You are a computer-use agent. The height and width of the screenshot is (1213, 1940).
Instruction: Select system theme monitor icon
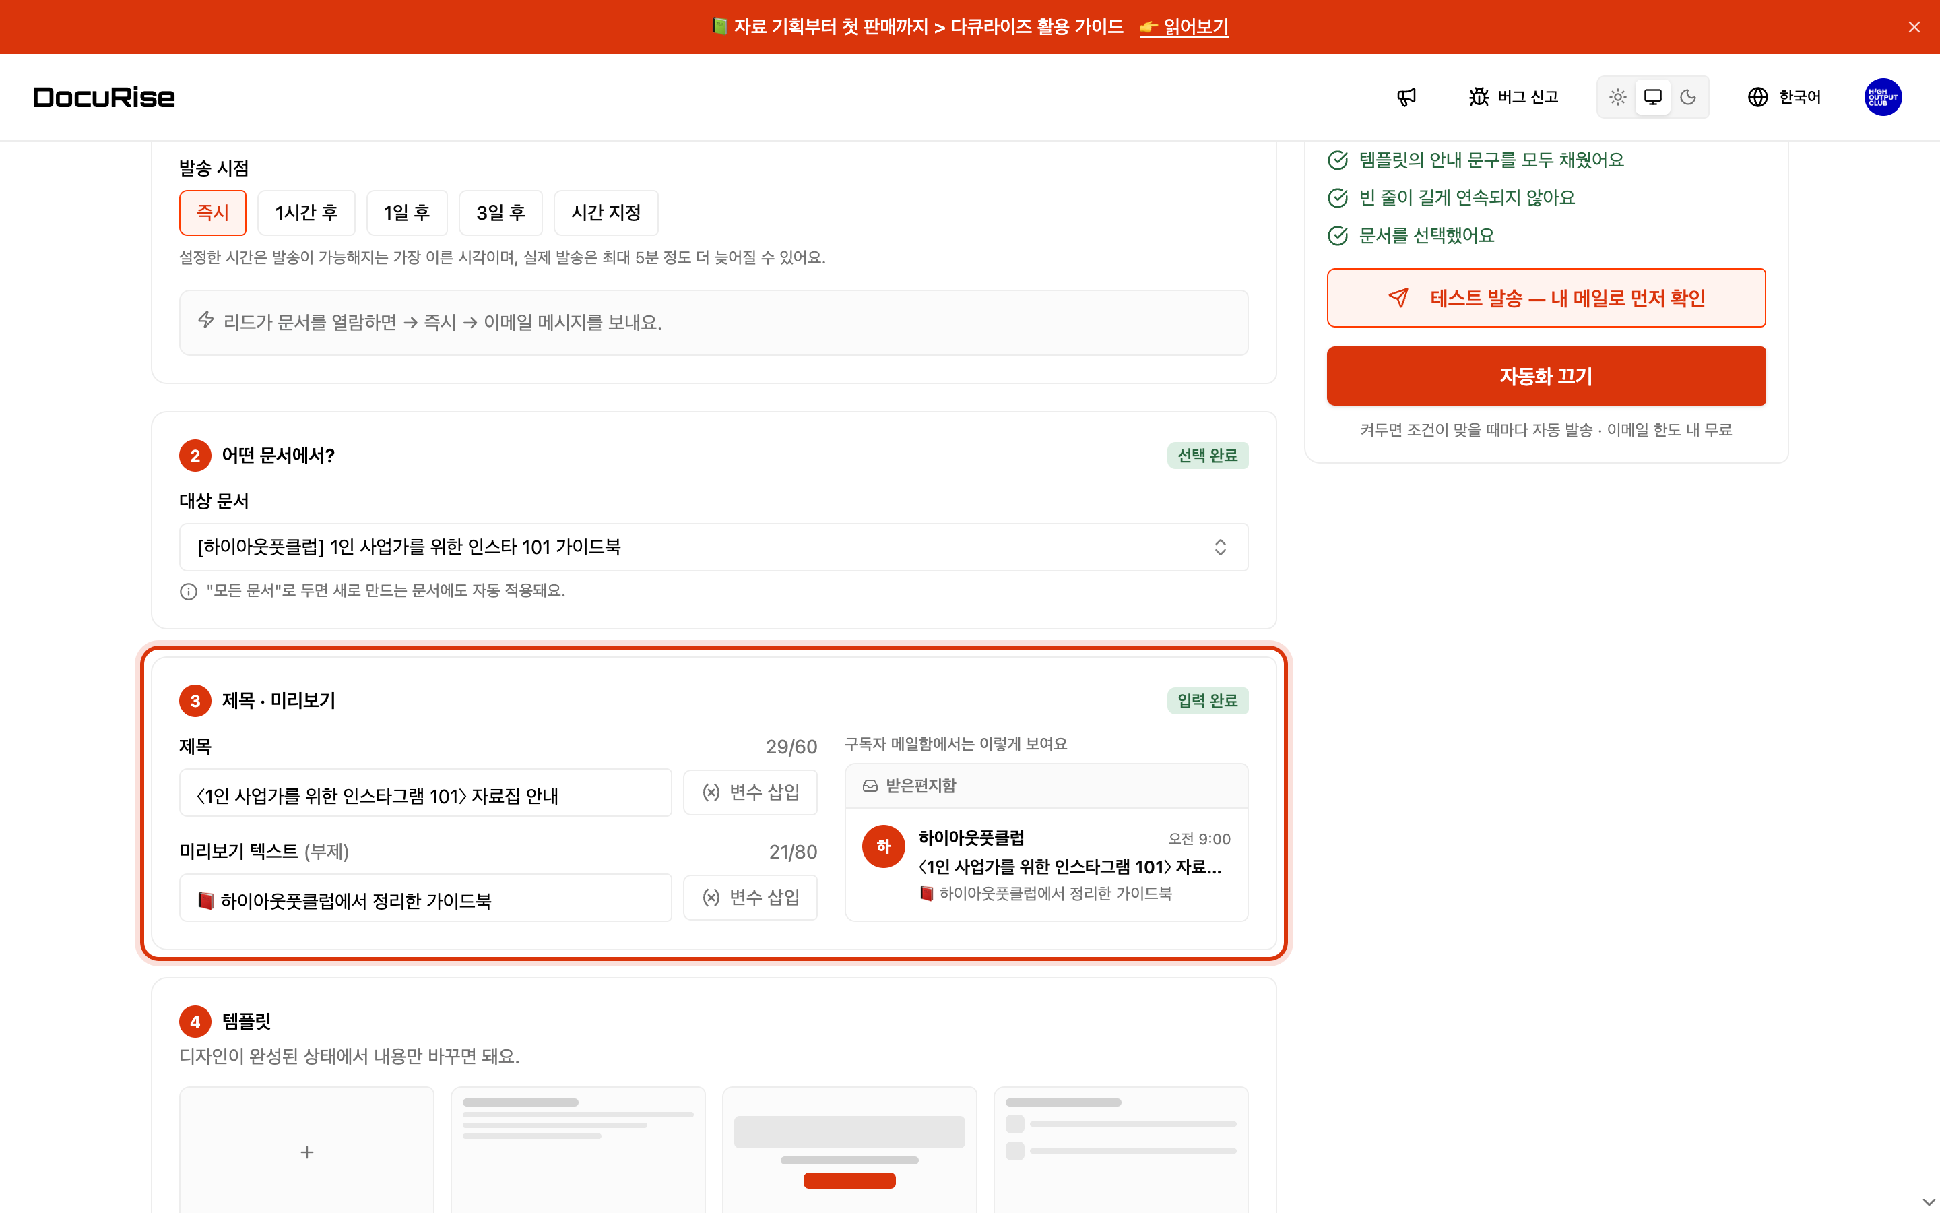click(x=1653, y=97)
